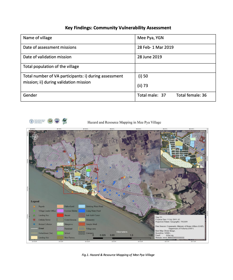Click the 'Date of assessment missions' cell

[x=78, y=49]
